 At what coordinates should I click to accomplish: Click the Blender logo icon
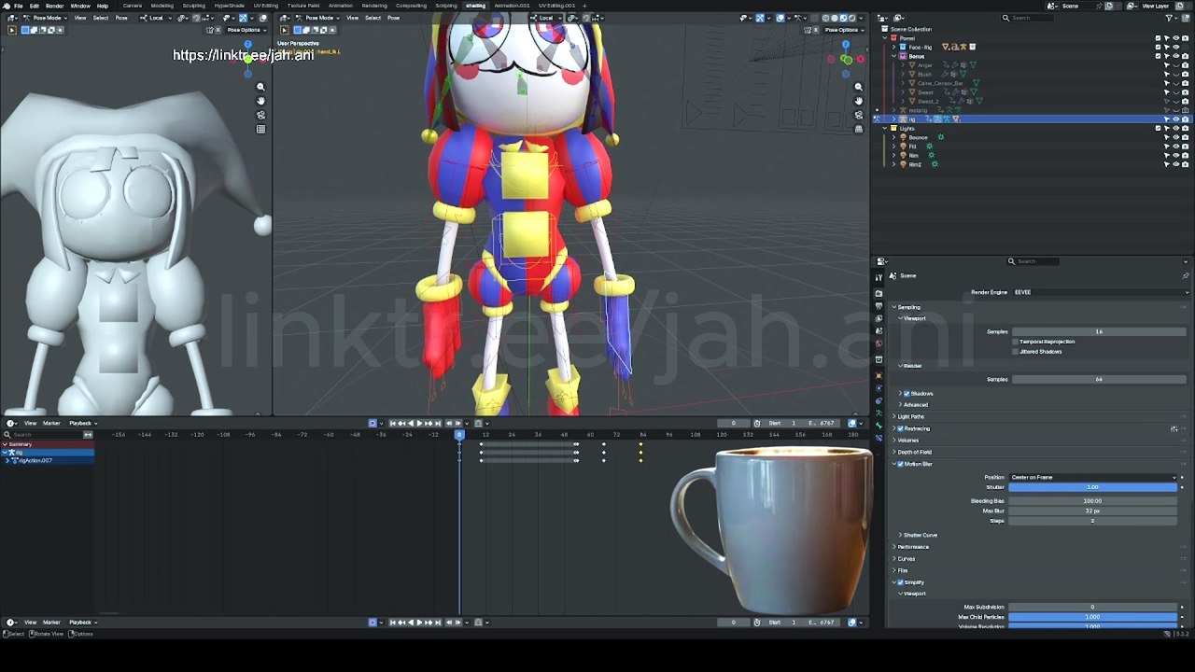[6, 6]
